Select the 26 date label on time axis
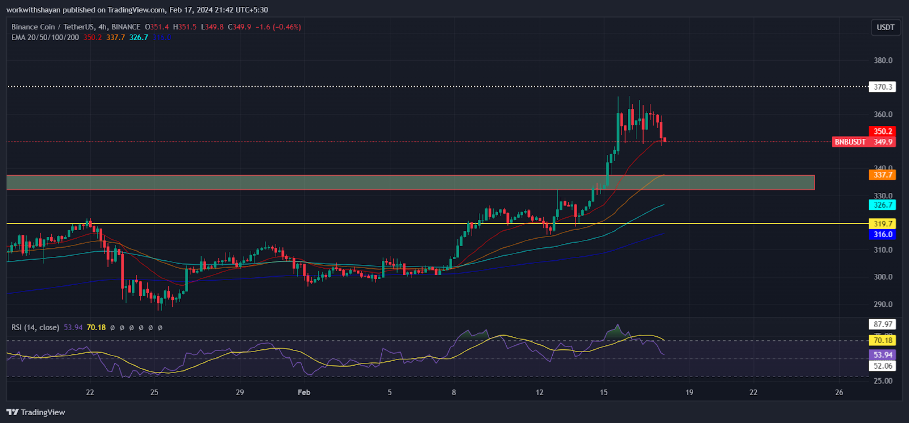Image resolution: width=909 pixels, height=423 pixels. coord(839,392)
